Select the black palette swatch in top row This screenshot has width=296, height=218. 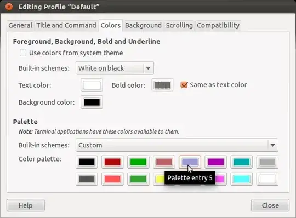tap(87, 162)
